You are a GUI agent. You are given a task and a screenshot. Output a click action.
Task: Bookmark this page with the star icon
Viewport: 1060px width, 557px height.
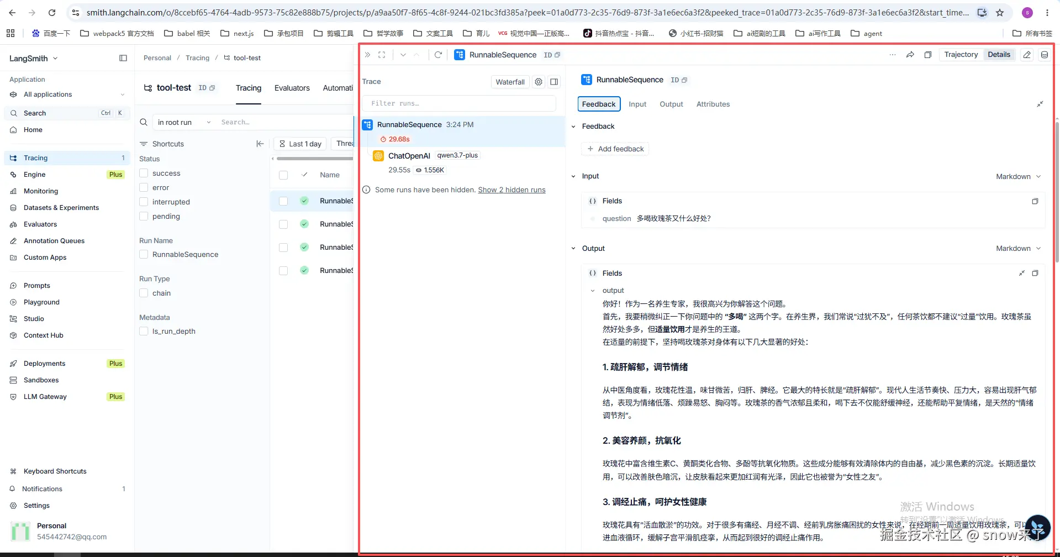(x=1000, y=13)
